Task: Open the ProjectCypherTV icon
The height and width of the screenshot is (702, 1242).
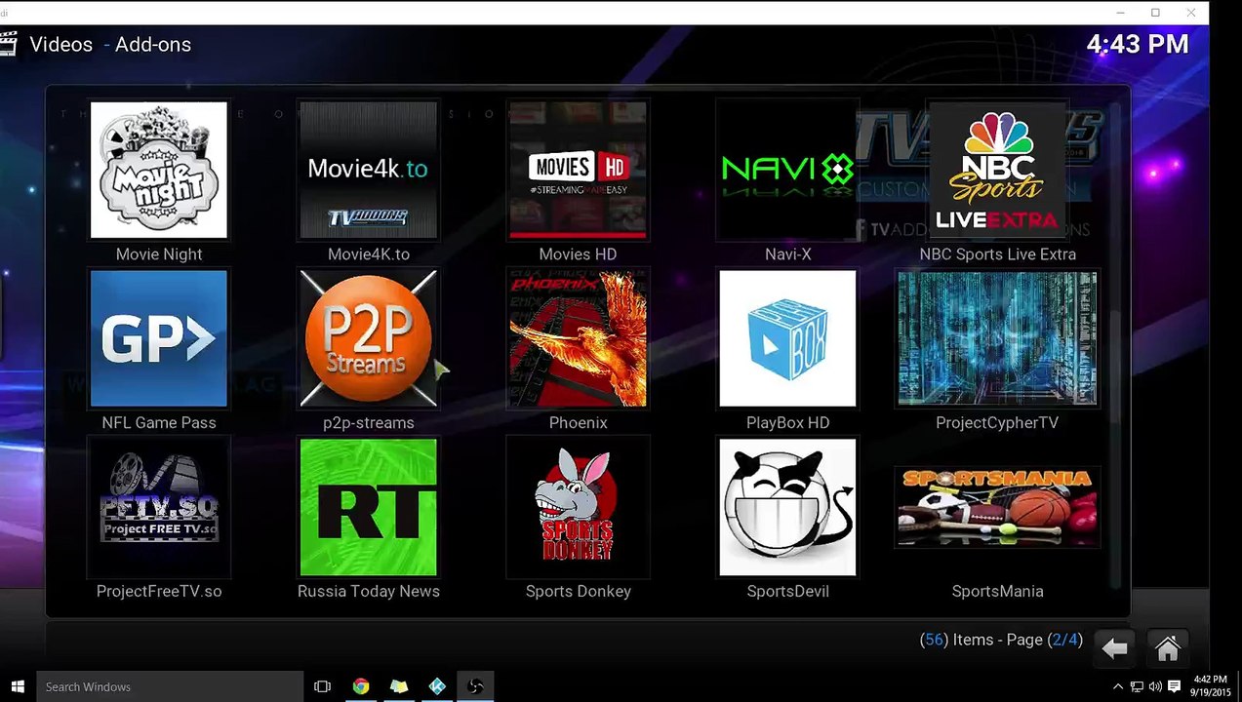Action: coord(997,338)
